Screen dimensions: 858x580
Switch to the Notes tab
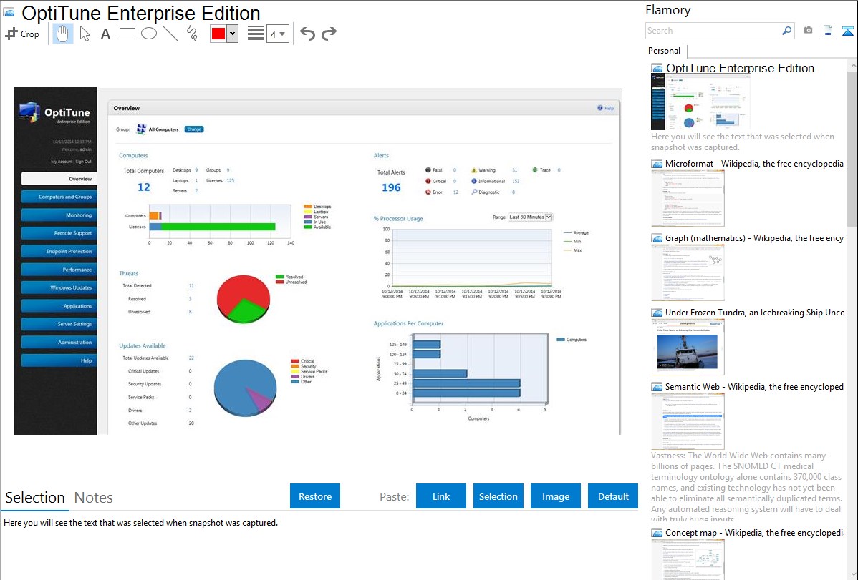tap(94, 498)
